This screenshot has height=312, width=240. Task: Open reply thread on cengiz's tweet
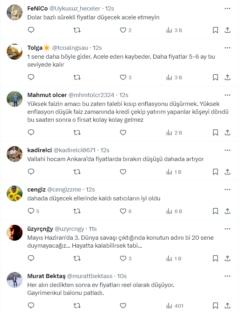31,211
